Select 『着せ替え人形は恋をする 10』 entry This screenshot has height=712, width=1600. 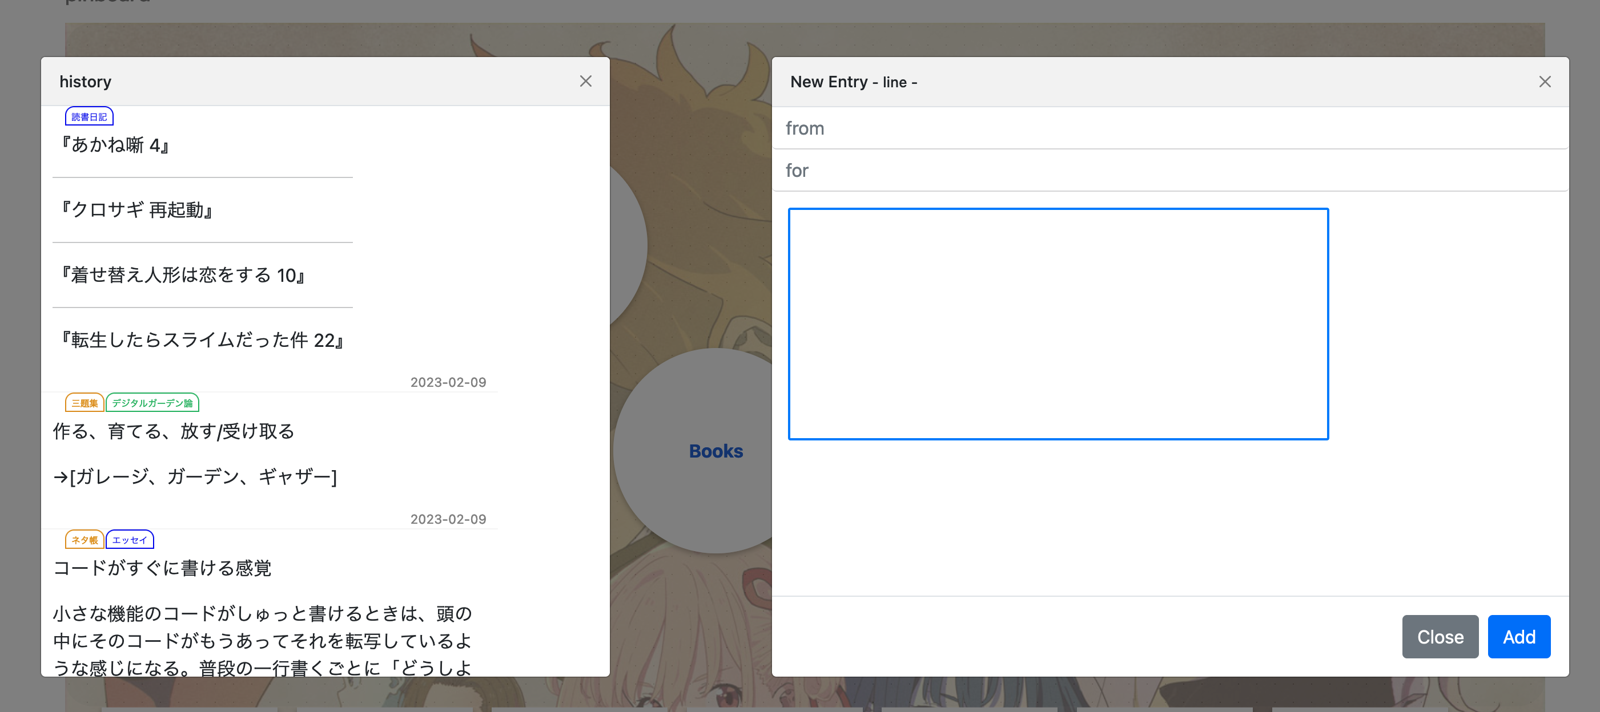tap(183, 276)
